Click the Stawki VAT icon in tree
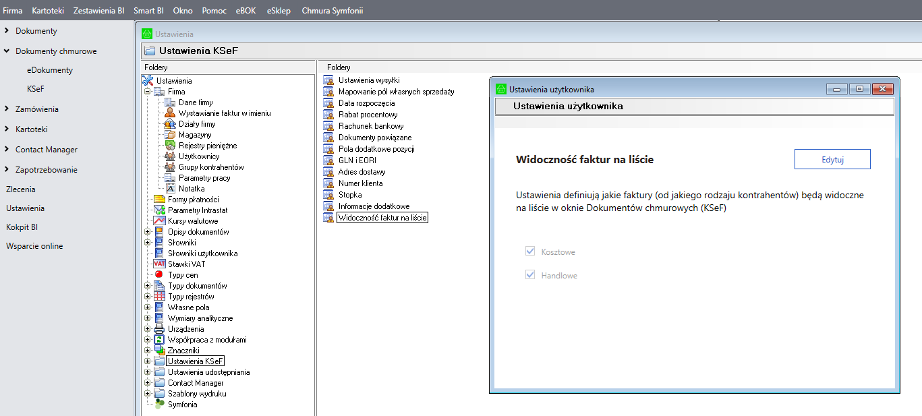 pyautogui.click(x=159, y=264)
